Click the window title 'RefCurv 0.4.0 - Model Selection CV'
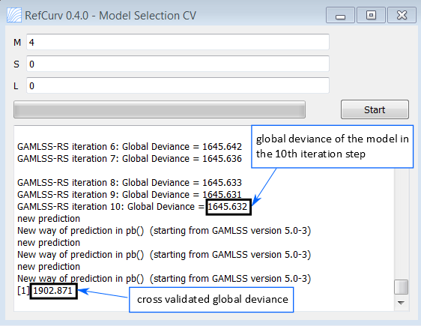 [x=110, y=16]
